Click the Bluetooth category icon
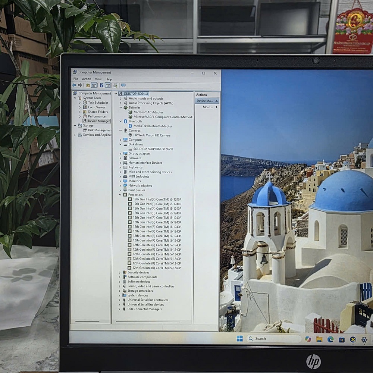The height and width of the screenshot is (373, 373). coord(125,121)
